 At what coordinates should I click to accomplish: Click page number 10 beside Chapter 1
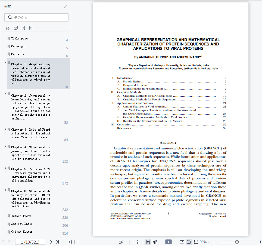click(66, 87)
